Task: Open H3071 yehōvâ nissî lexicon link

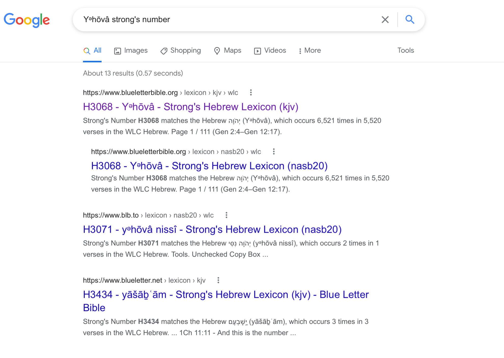Action: (x=212, y=229)
